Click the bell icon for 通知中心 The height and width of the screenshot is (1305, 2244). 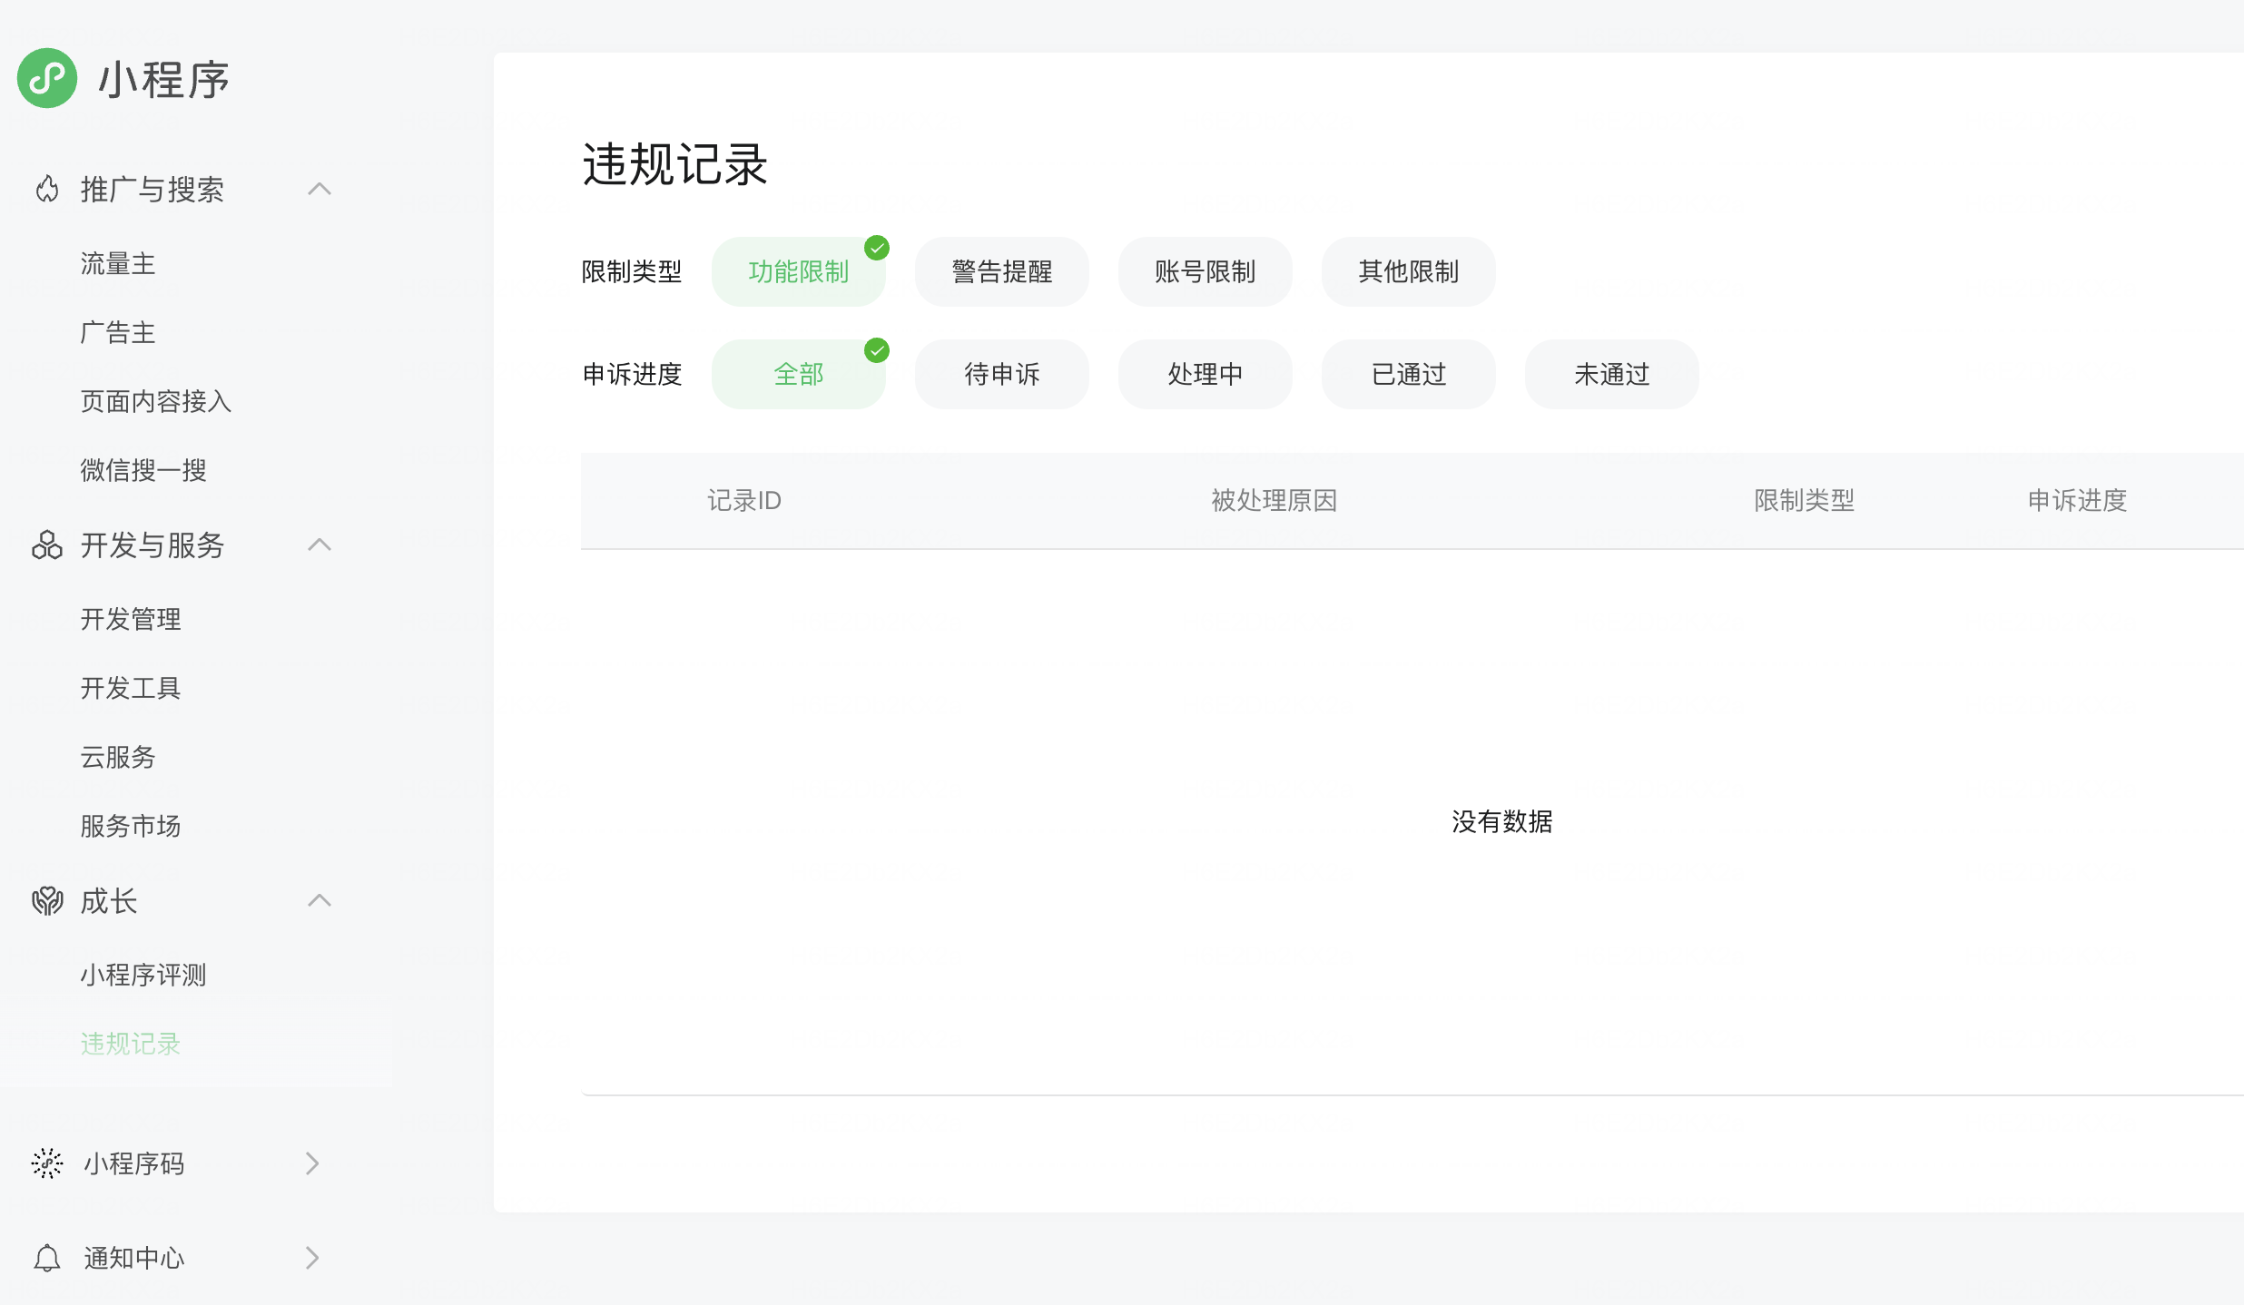(47, 1258)
